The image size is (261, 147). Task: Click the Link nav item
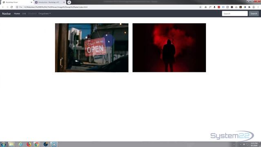(x=24, y=13)
